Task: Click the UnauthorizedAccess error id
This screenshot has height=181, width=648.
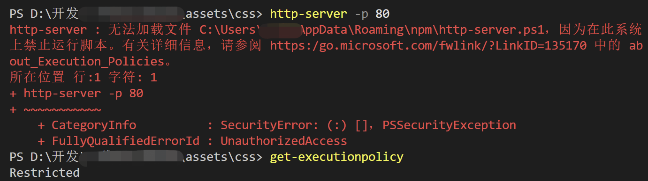Action: [283, 141]
